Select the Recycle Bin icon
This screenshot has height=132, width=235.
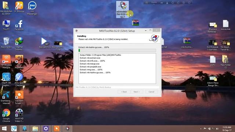[6, 43]
